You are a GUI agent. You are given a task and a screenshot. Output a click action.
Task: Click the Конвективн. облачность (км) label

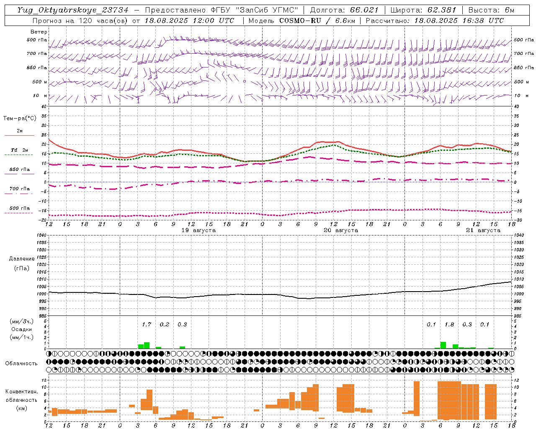point(21,400)
